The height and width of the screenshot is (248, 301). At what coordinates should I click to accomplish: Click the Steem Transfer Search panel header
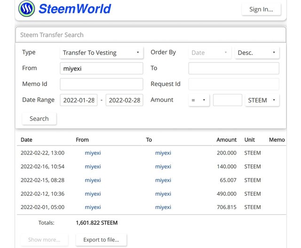(150, 35)
